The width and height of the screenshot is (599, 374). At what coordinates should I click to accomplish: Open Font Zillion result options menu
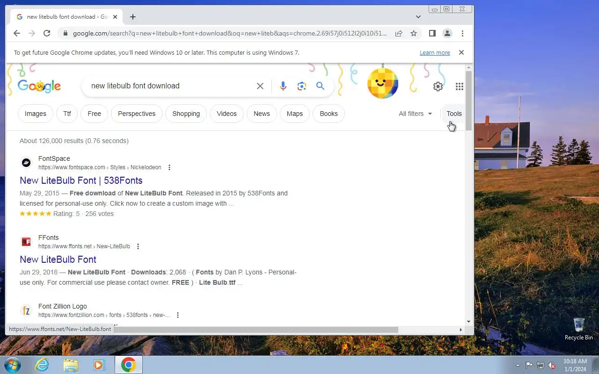pyautogui.click(x=178, y=315)
